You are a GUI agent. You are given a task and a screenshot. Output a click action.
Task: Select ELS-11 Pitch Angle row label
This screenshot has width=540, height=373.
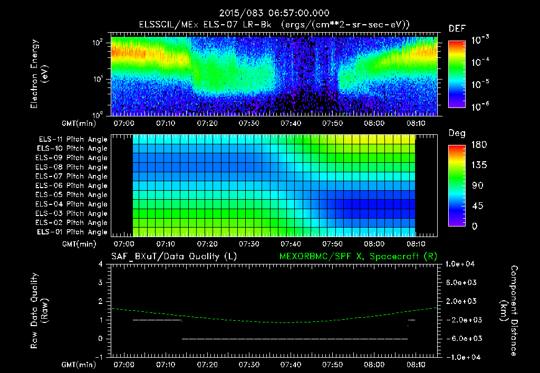(x=73, y=140)
